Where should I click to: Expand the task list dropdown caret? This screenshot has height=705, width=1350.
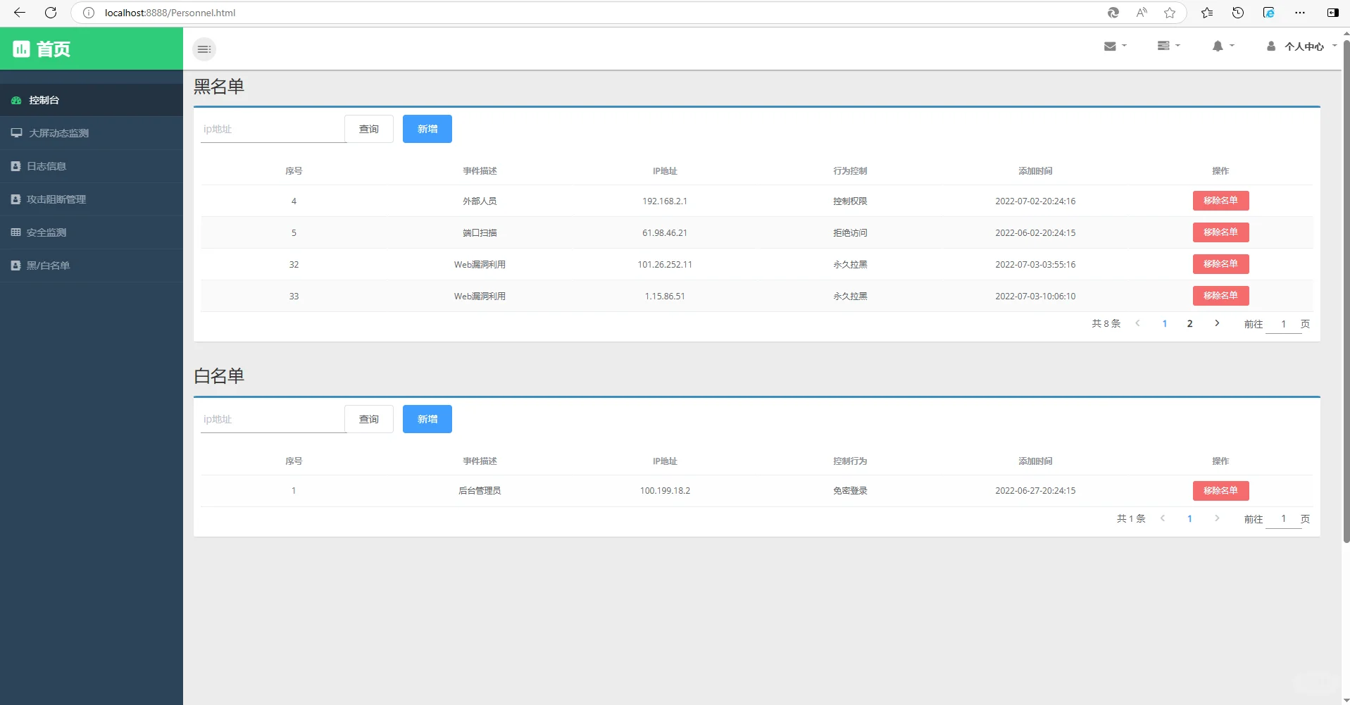[x=1177, y=46]
